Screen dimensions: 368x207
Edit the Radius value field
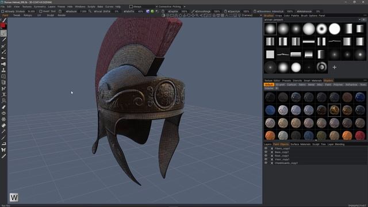[x=83, y=11]
